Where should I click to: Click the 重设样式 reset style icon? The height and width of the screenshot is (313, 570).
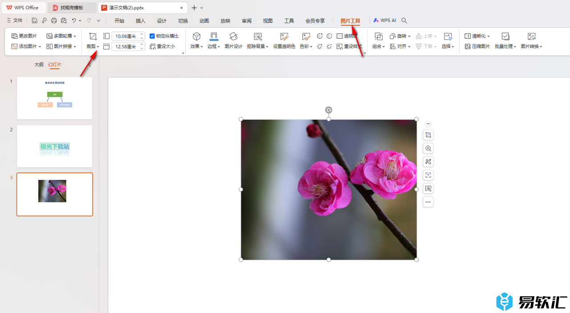click(340, 46)
